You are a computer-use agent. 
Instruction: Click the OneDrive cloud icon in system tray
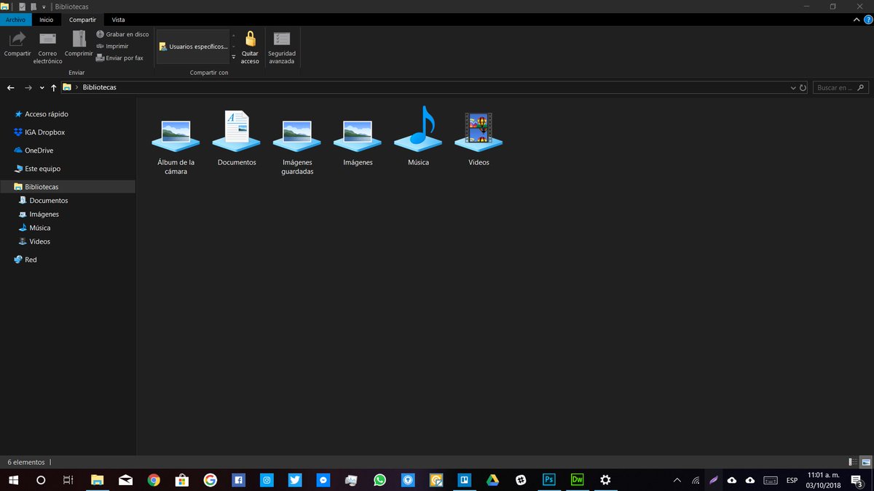(x=750, y=480)
